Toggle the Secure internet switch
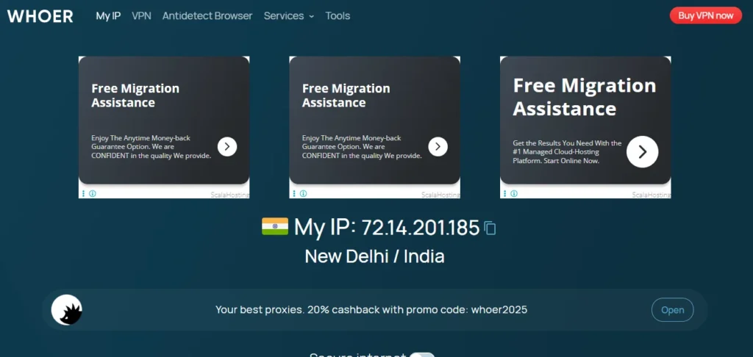 [x=422, y=355]
